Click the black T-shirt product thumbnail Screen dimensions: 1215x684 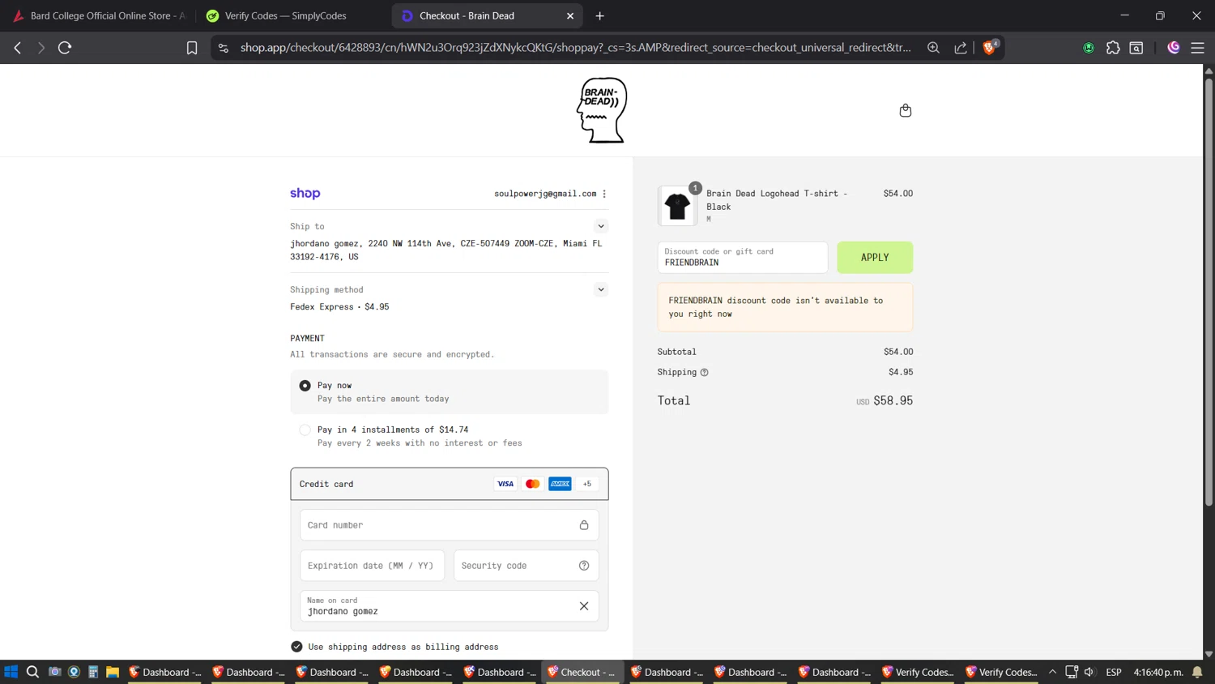coord(677,206)
